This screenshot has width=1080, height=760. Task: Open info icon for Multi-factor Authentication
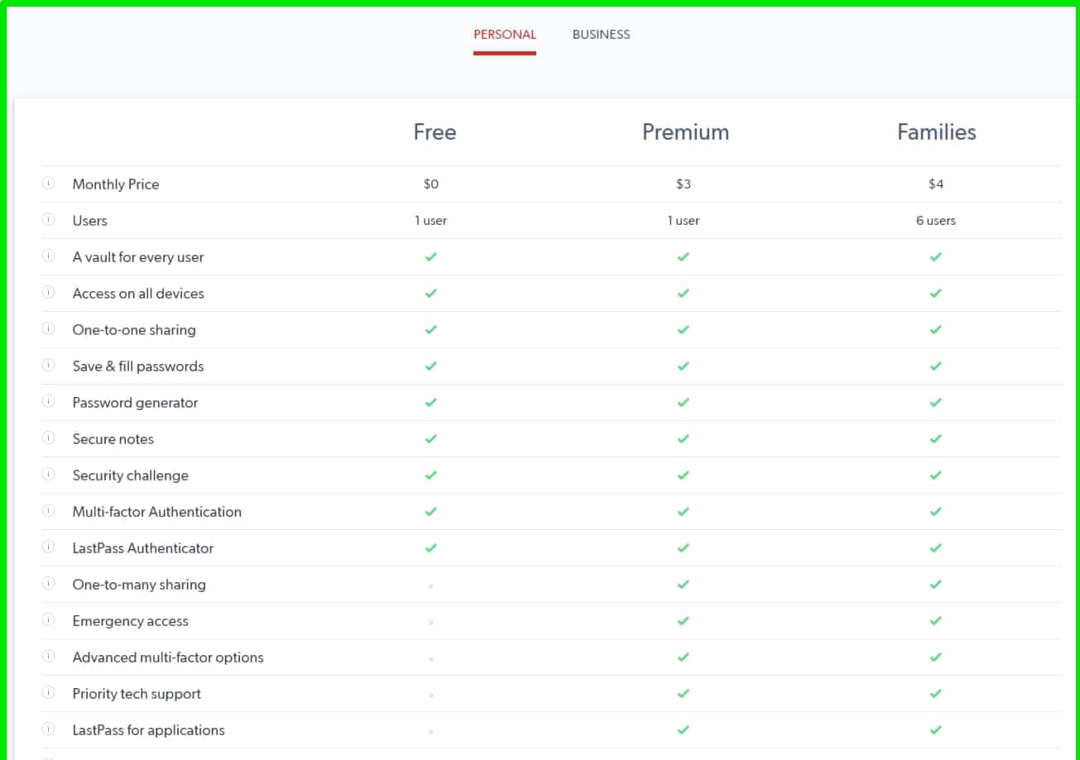[x=48, y=510]
